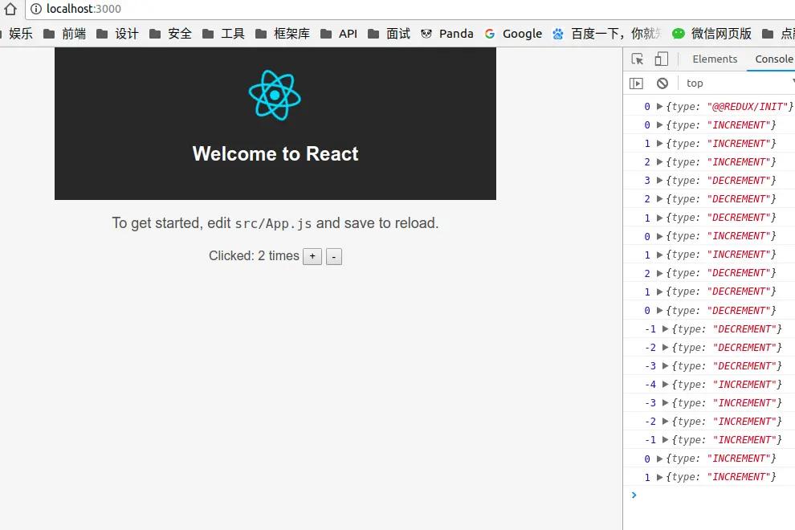Click the site info icon beside localhost
Viewport: 795px width, 530px height.
(36, 9)
